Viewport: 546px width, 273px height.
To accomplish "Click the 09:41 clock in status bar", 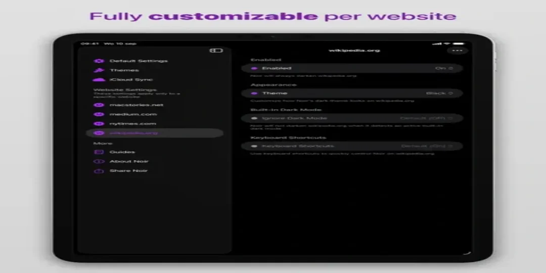I will [x=90, y=44].
